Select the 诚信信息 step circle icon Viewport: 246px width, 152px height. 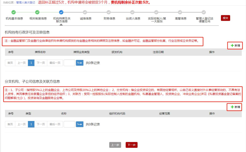click(85, 12)
